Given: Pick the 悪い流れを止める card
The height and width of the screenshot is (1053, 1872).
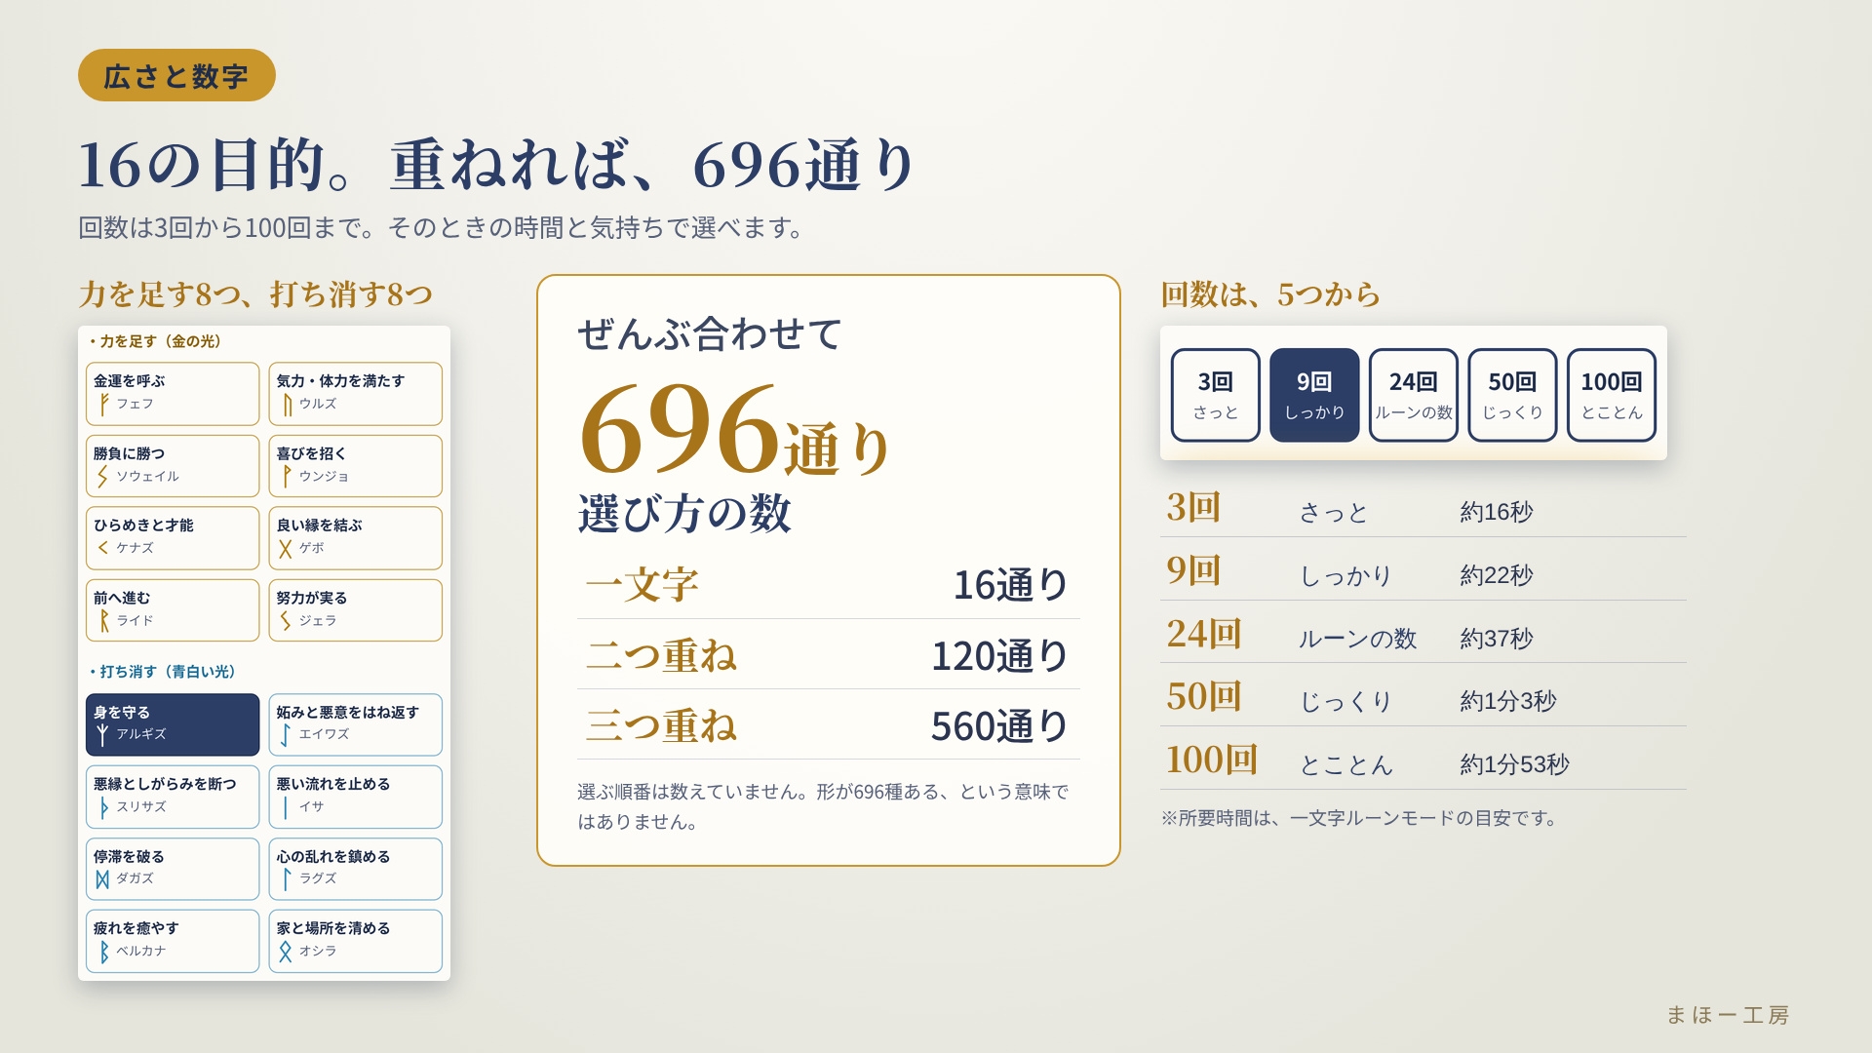Looking at the screenshot, I should [356, 797].
